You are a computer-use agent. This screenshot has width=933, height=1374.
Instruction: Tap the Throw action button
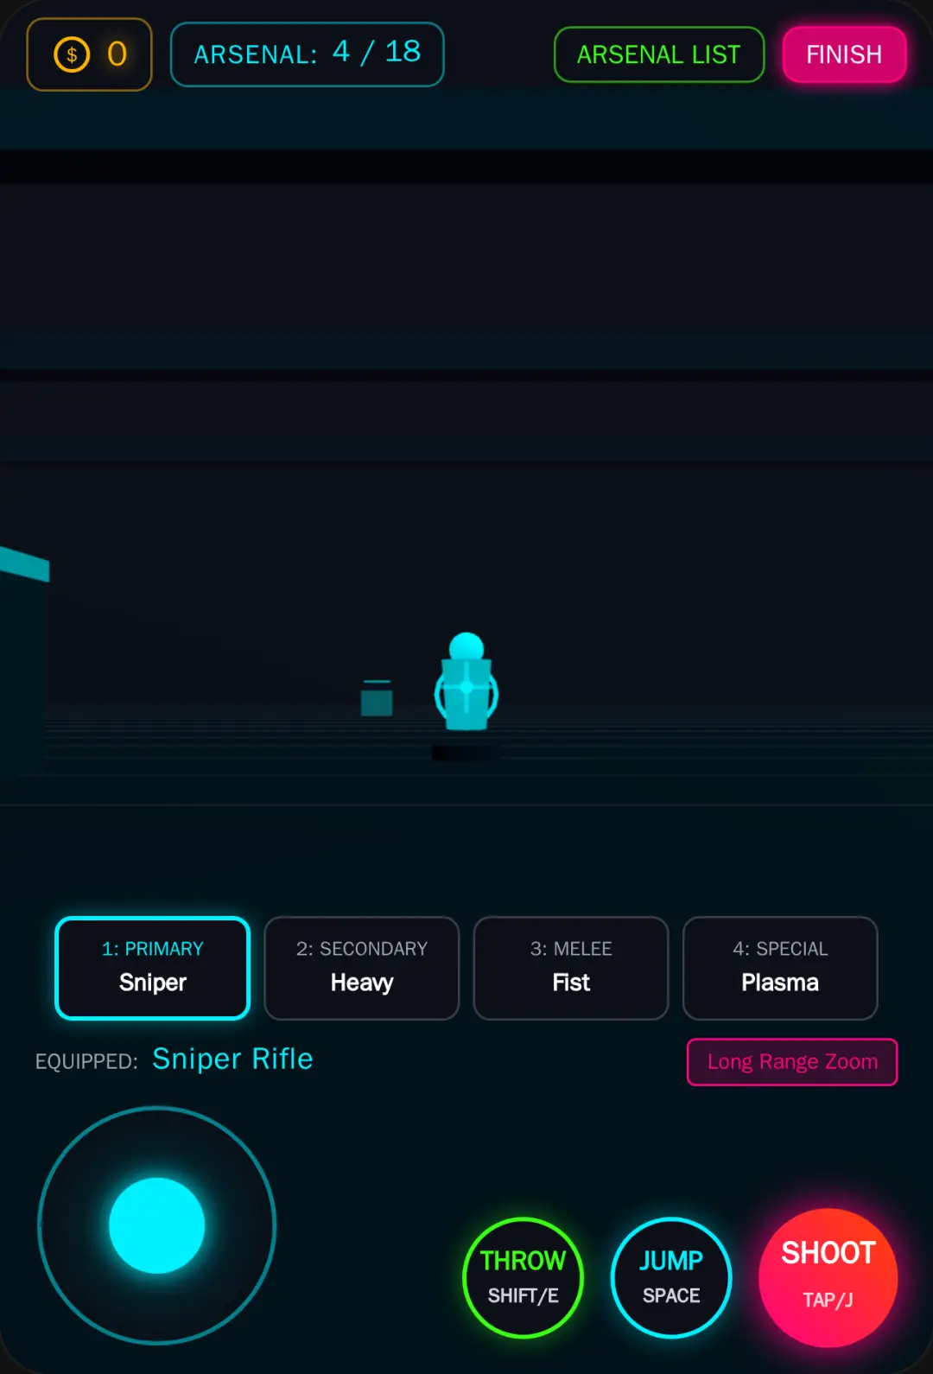tap(524, 1277)
